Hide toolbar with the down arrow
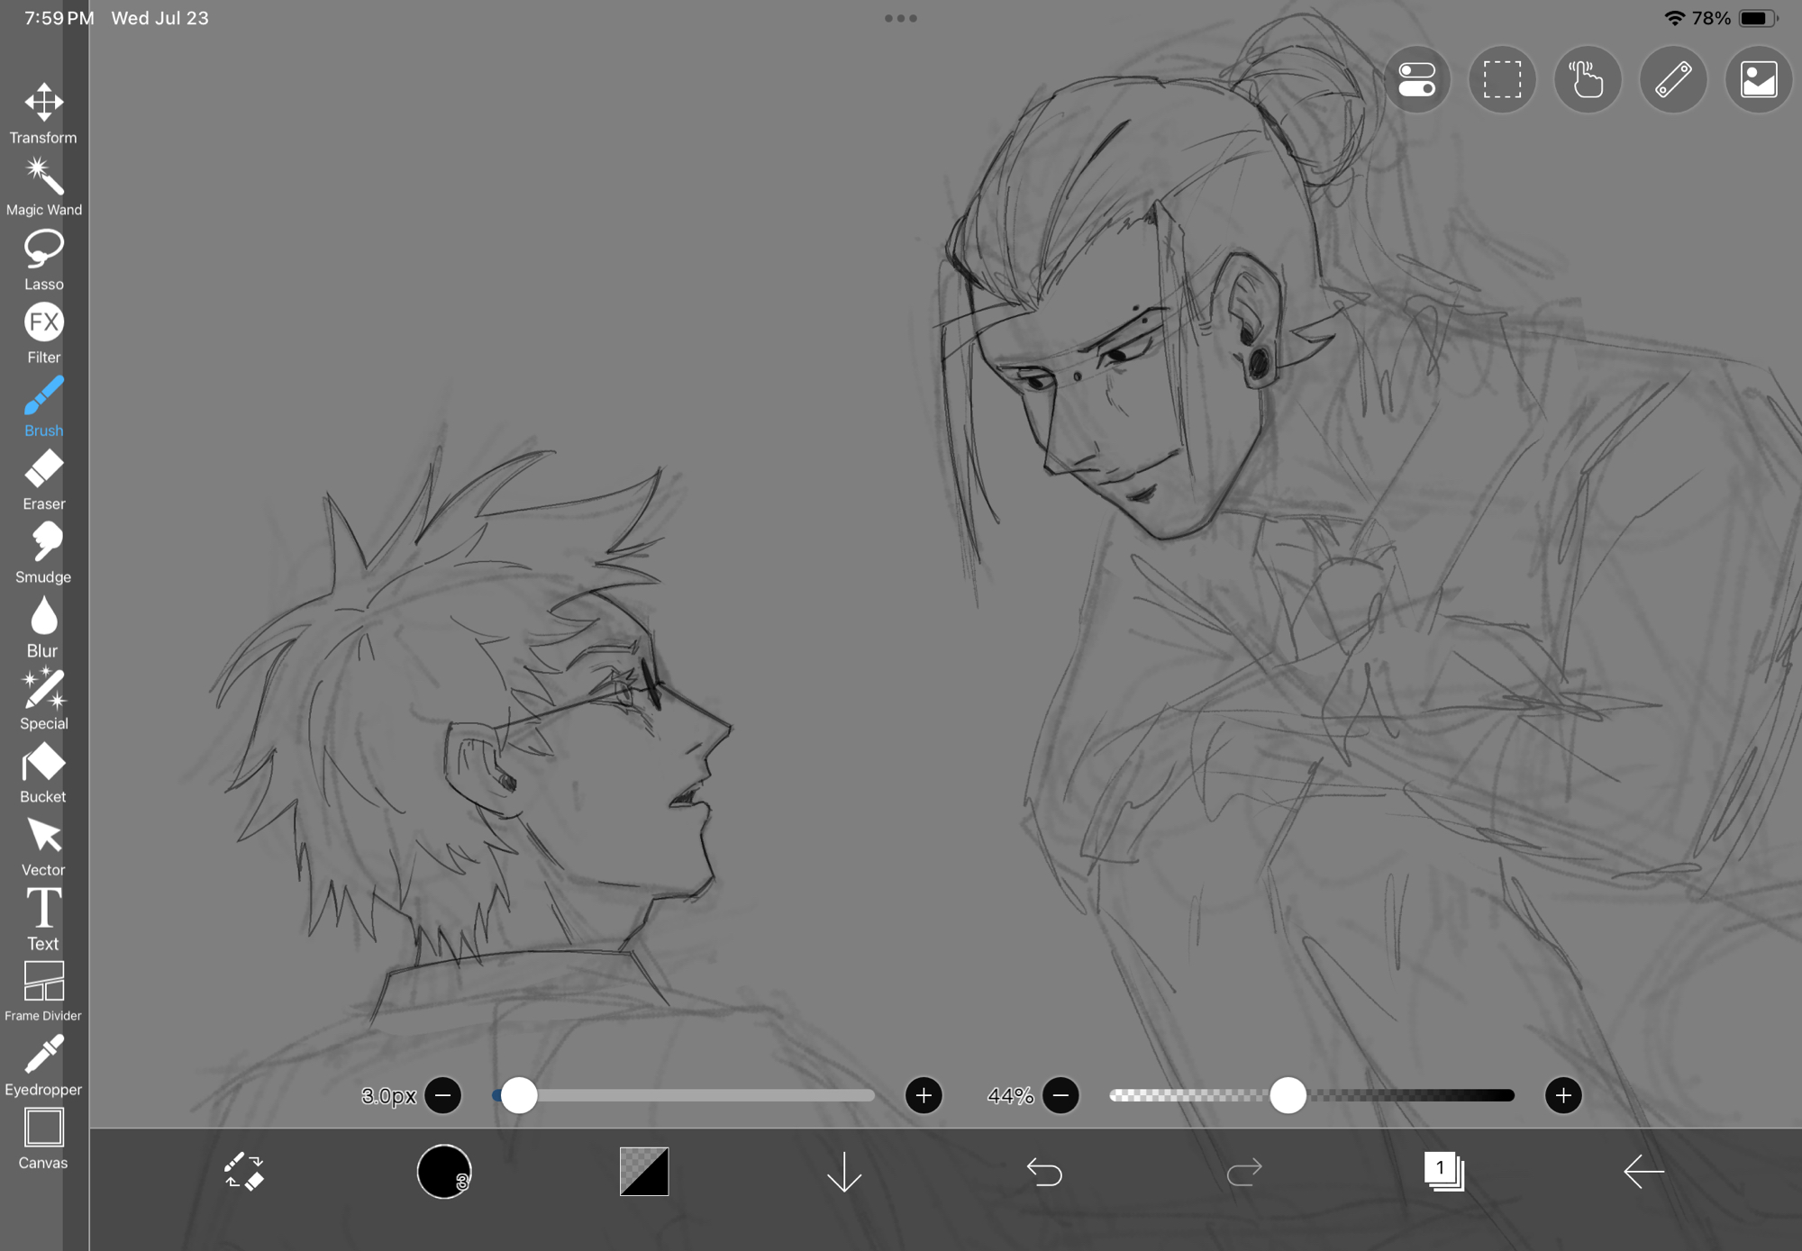Image resolution: width=1802 pixels, height=1251 pixels. [x=844, y=1172]
